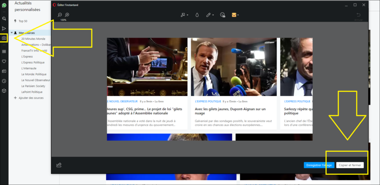
Task: Click the plus icon to add sources
Action: pyautogui.click(x=16, y=98)
